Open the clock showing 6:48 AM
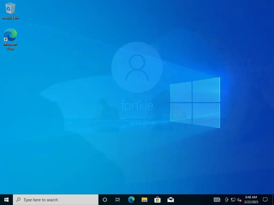This screenshot has height=205, width=274. (251, 200)
